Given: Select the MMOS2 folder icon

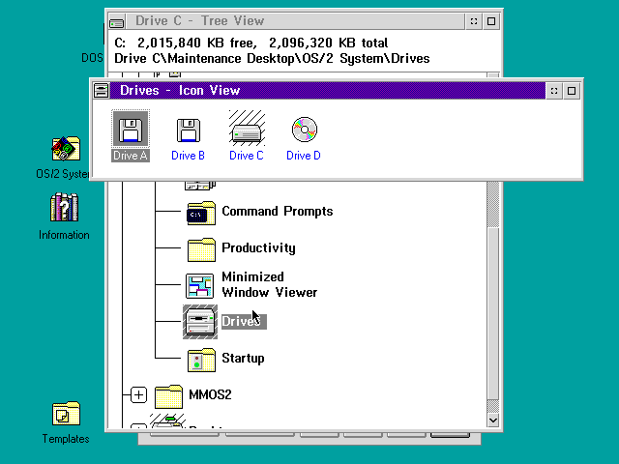Looking at the screenshot, I should pos(168,396).
